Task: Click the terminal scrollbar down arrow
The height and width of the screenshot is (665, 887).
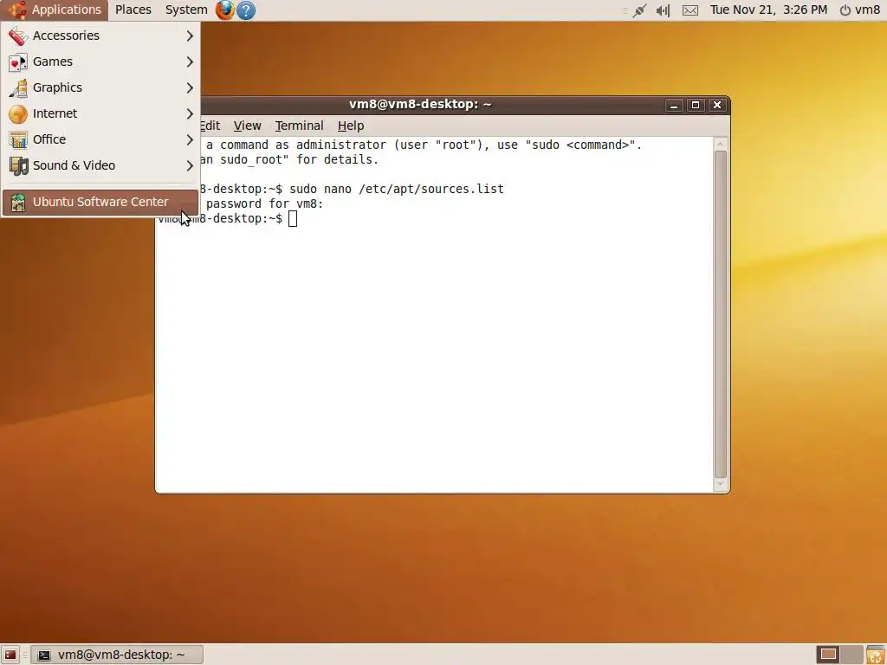Action: pos(720,484)
